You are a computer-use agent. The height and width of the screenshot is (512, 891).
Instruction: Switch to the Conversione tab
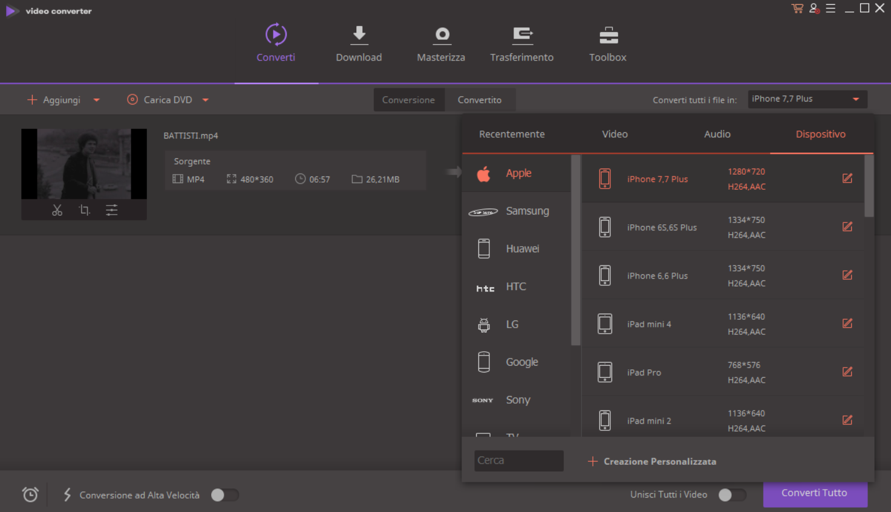408,100
